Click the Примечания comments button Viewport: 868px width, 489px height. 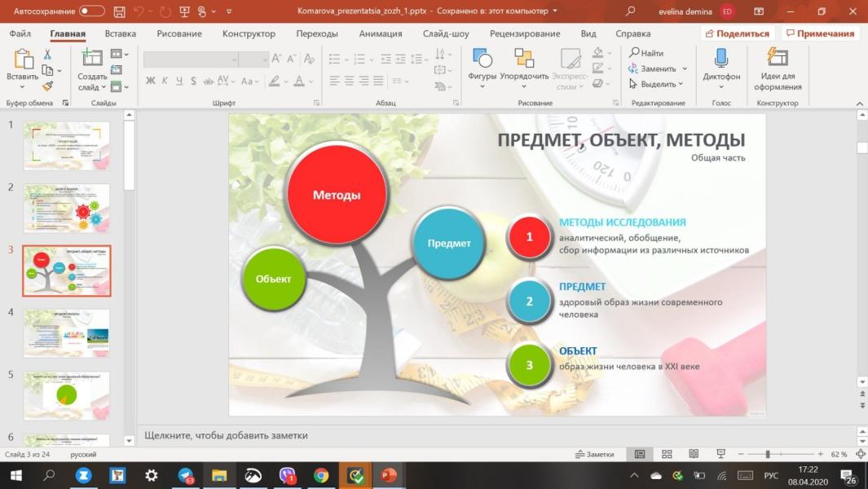tap(820, 33)
